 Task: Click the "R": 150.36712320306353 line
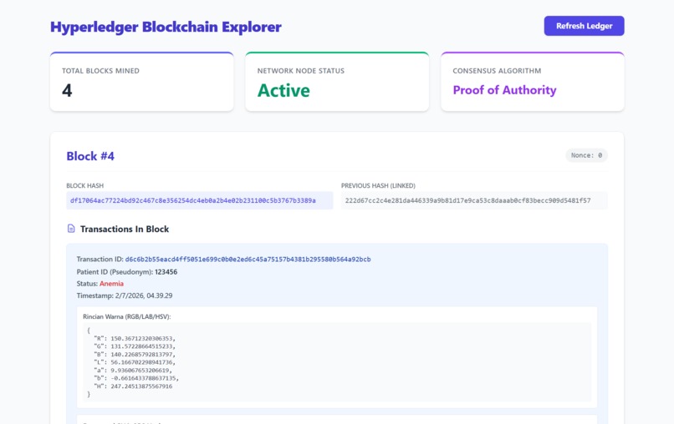[x=135, y=339]
